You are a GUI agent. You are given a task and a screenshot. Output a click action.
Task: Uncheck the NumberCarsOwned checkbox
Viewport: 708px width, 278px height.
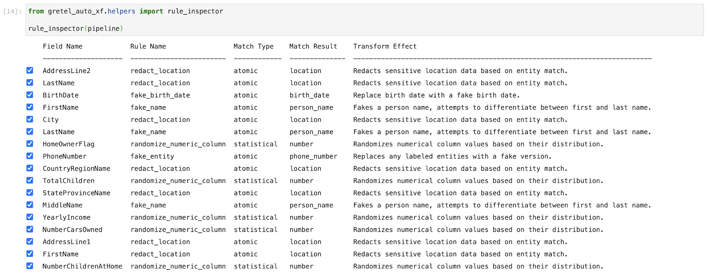pyautogui.click(x=30, y=229)
